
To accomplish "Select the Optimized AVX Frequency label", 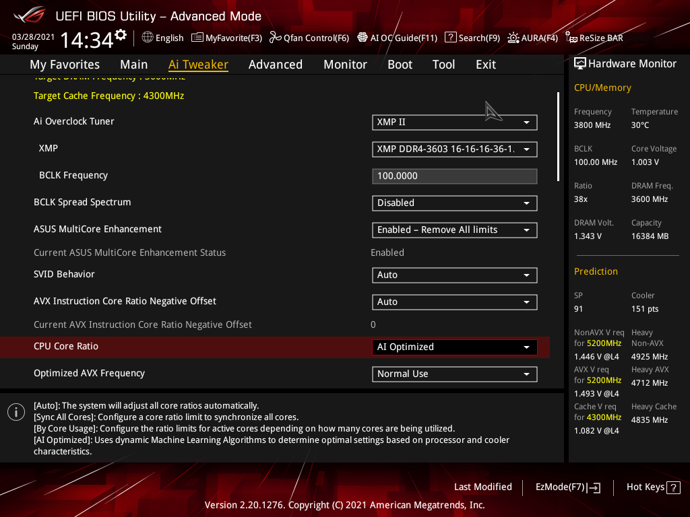I will point(90,373).
